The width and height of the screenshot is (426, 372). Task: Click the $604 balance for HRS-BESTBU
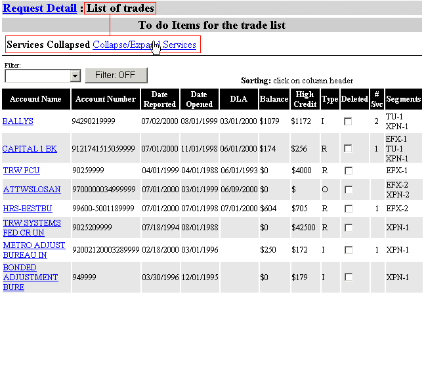coord(268,209)
